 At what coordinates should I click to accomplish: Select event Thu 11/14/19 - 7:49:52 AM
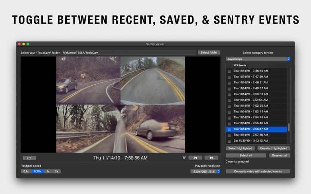pyautogui.click(x=251, y=88)
